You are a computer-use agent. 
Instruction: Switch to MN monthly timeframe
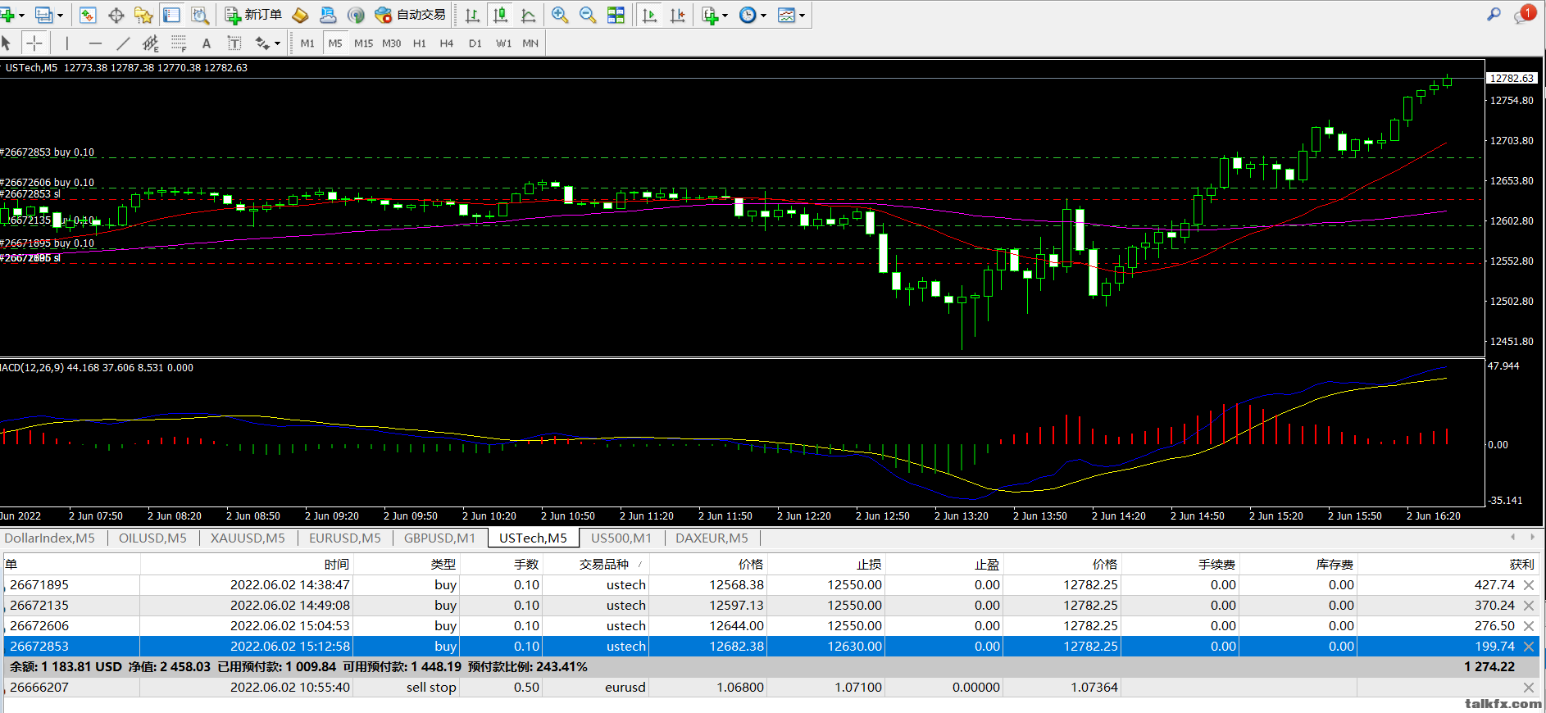coord(530,43)
